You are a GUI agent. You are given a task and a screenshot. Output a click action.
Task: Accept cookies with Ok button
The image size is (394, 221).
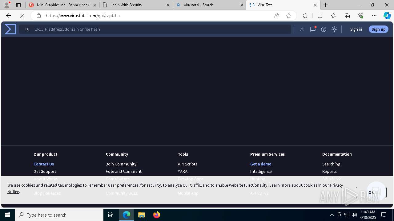pos(371,192)
